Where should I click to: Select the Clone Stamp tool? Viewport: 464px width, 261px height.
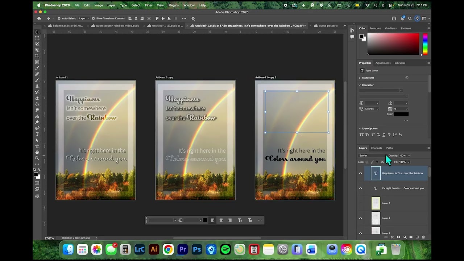(x=37, y=86)
